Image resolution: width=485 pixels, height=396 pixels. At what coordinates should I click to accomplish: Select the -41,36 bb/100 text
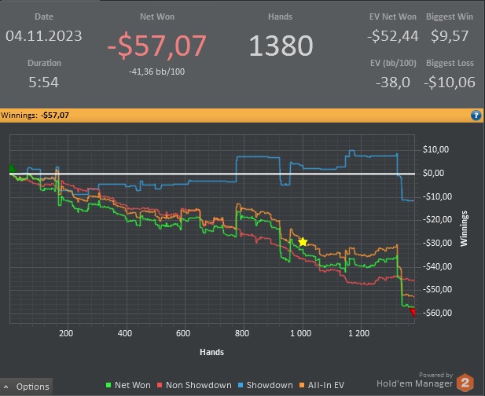click(157, 71)
